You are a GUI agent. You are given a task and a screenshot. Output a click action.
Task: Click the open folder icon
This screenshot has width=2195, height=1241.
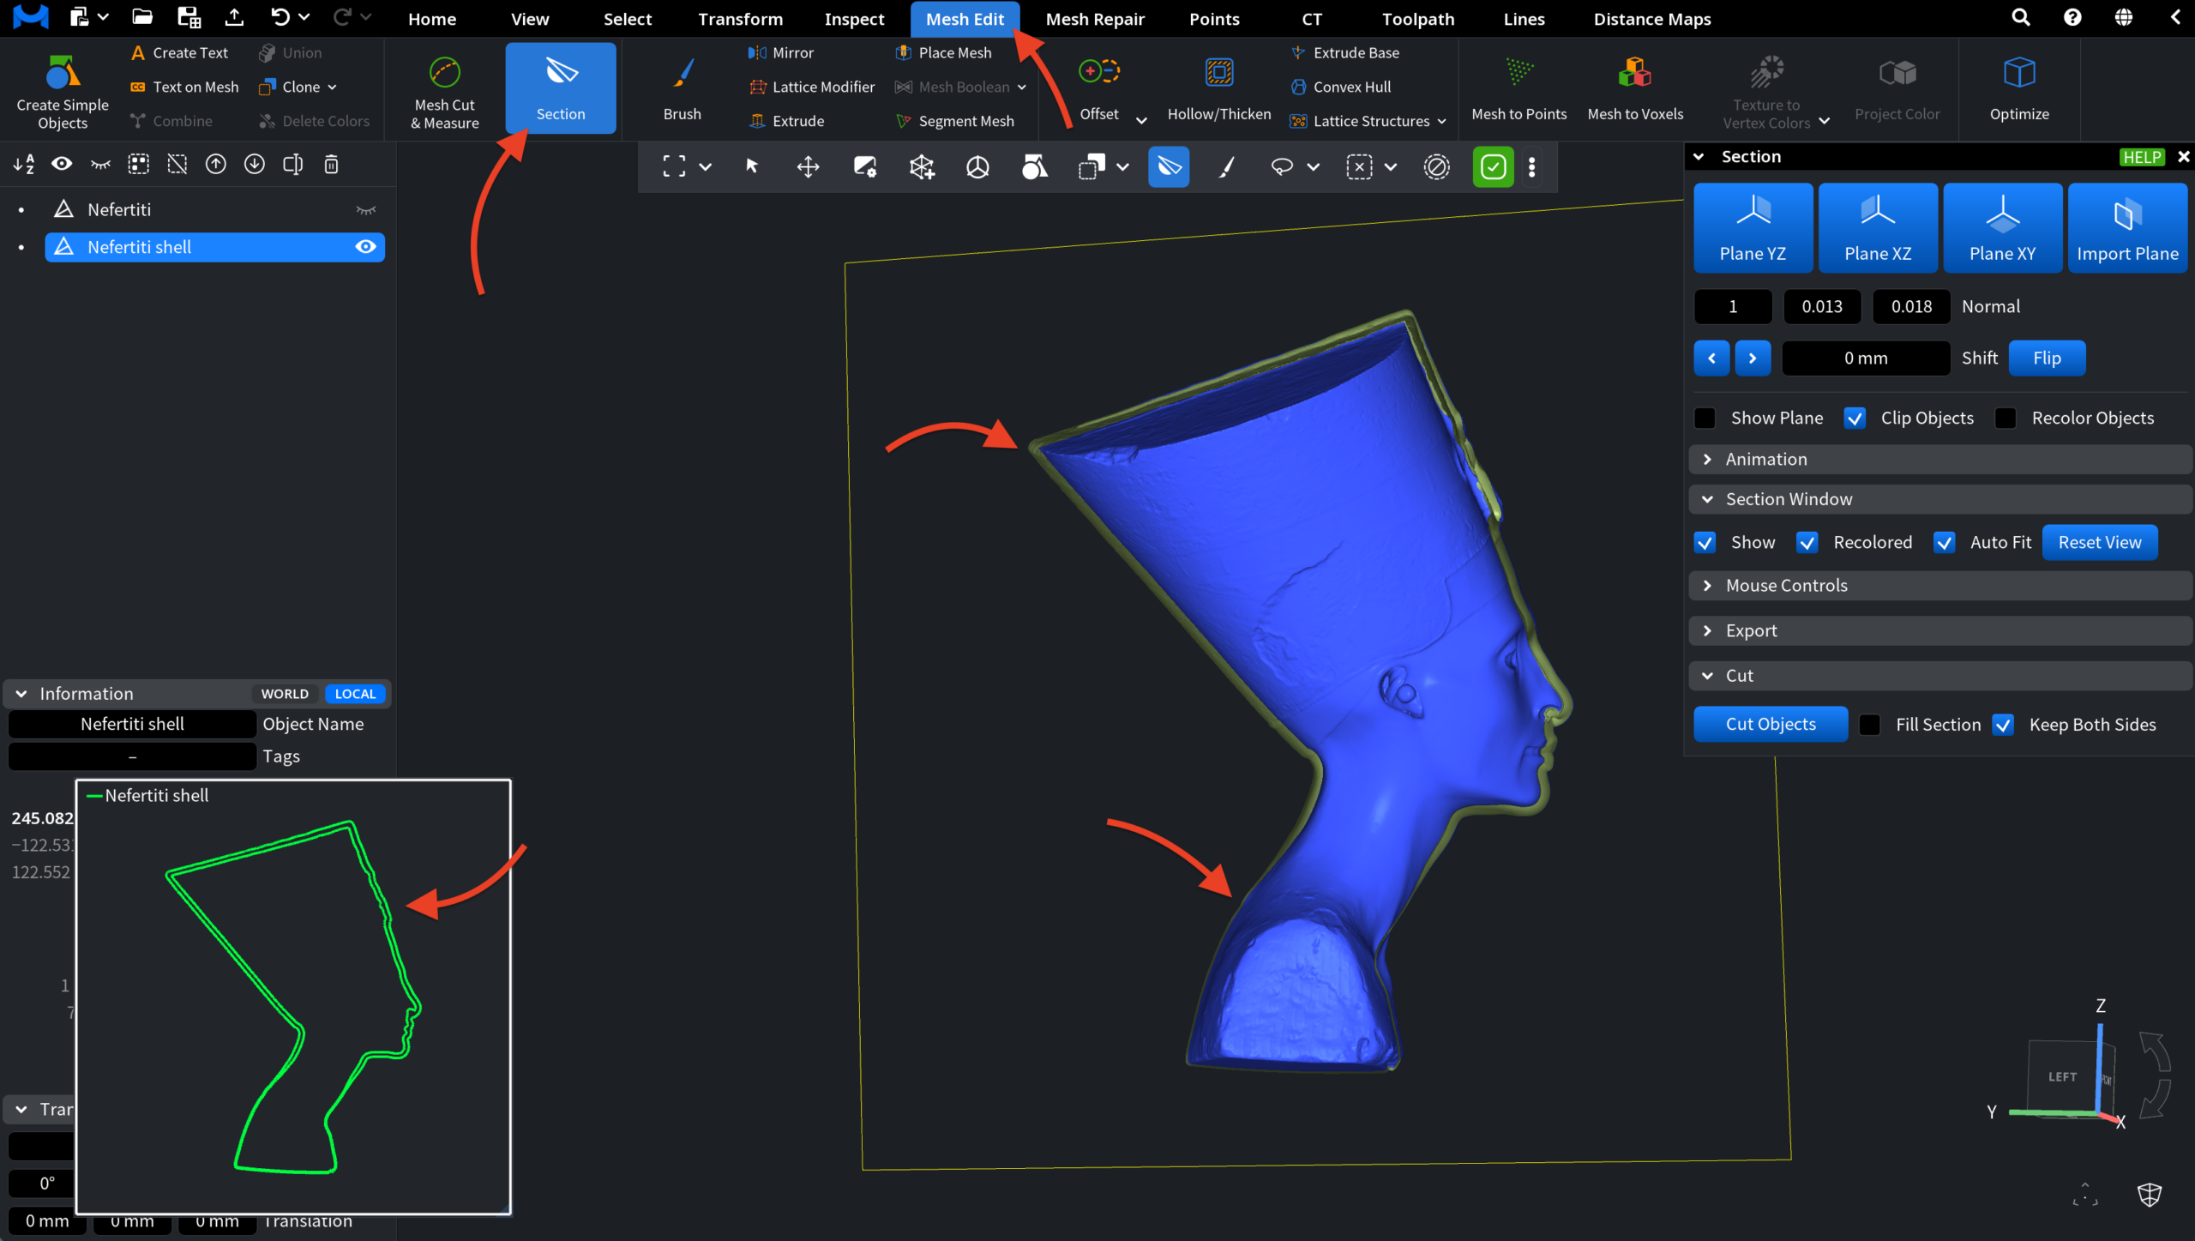(142, 17)
